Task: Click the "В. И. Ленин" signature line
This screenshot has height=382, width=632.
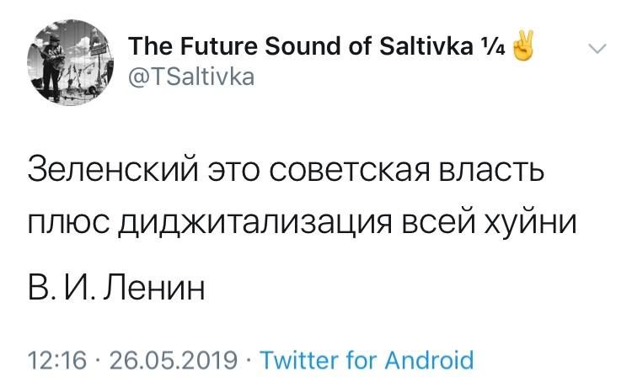Action: click(x=116, y=288)
